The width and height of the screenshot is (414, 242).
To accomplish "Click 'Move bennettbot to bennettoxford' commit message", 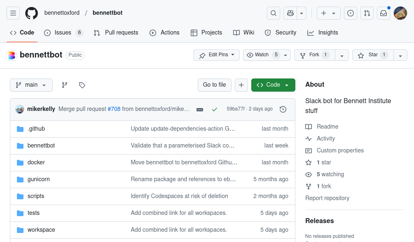I will click(184, 162).
